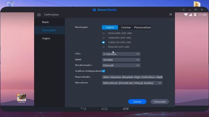Choose the Celular resolution tab

(126, 27)
